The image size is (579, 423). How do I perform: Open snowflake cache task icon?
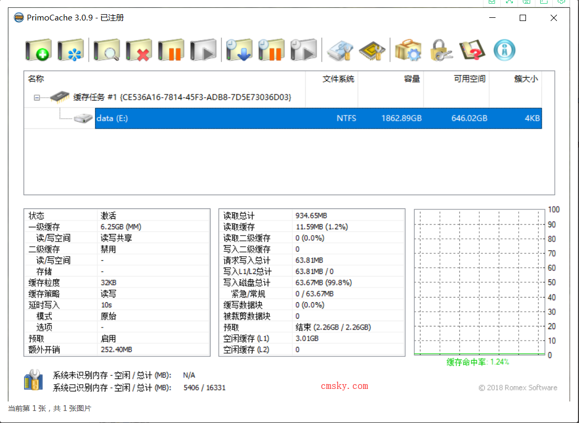point(70,50)
